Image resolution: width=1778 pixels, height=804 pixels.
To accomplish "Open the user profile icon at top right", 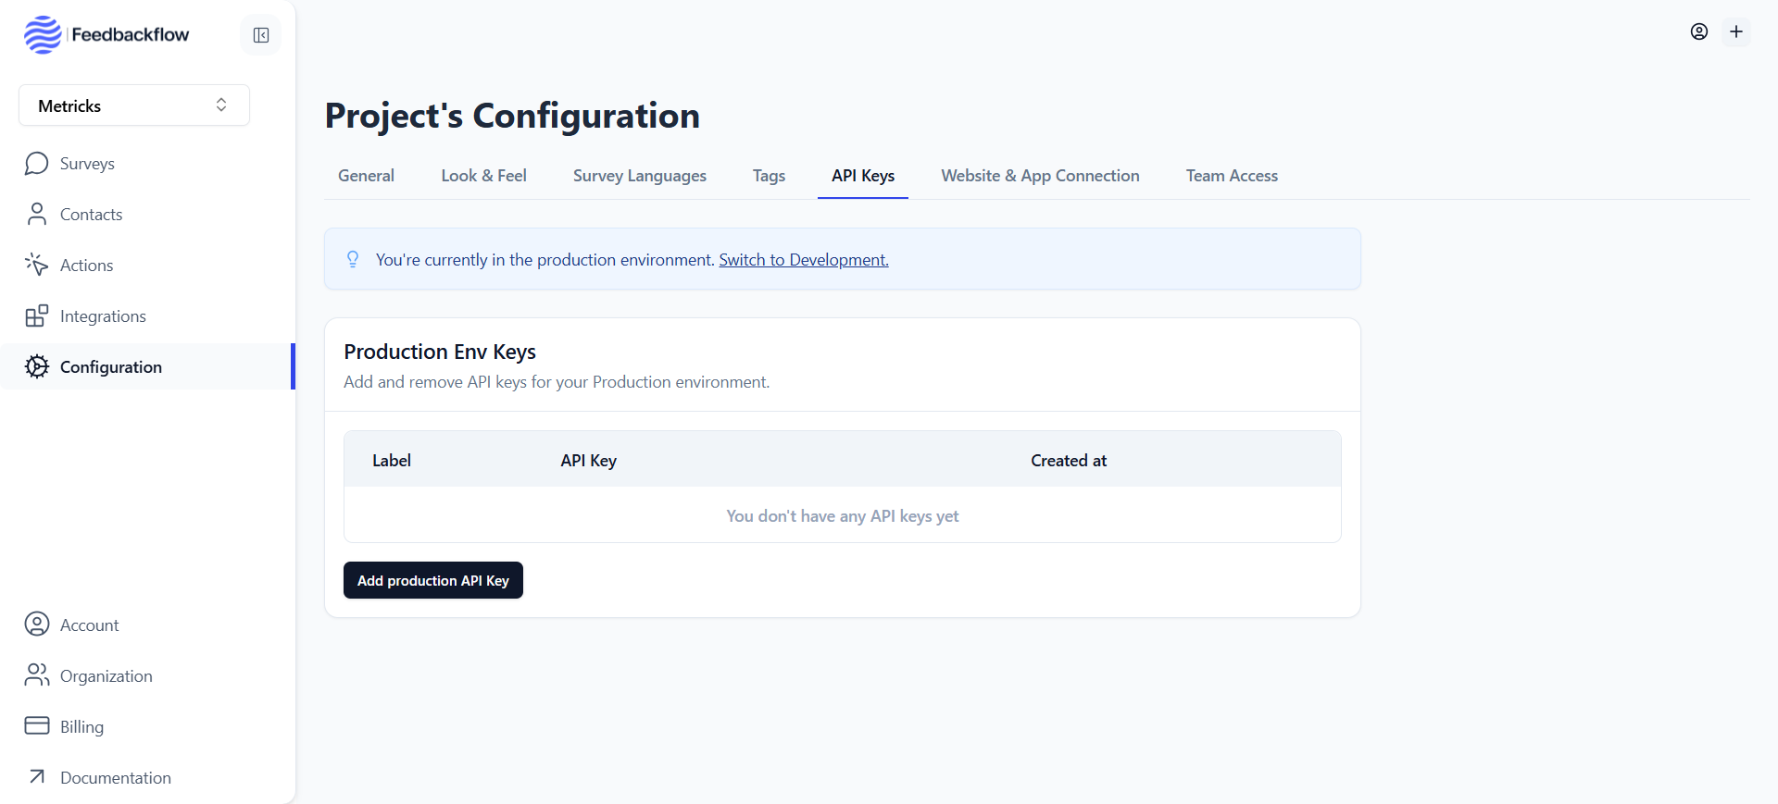I will pyautogui.click(x=1699, y=31).
